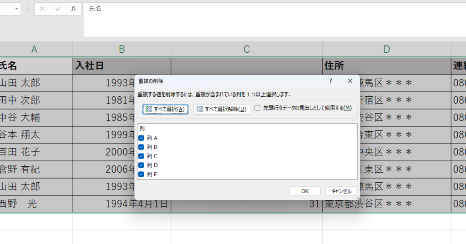Click the insert function fx icon
This screenshot has width=466, height=244.
(x=73, y=9)
